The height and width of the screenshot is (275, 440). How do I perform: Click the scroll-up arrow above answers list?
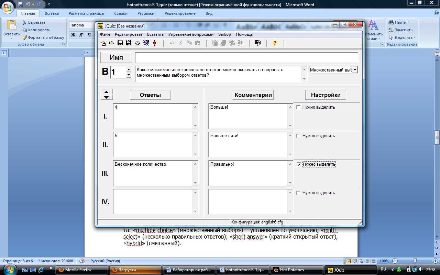pos(107,92)
